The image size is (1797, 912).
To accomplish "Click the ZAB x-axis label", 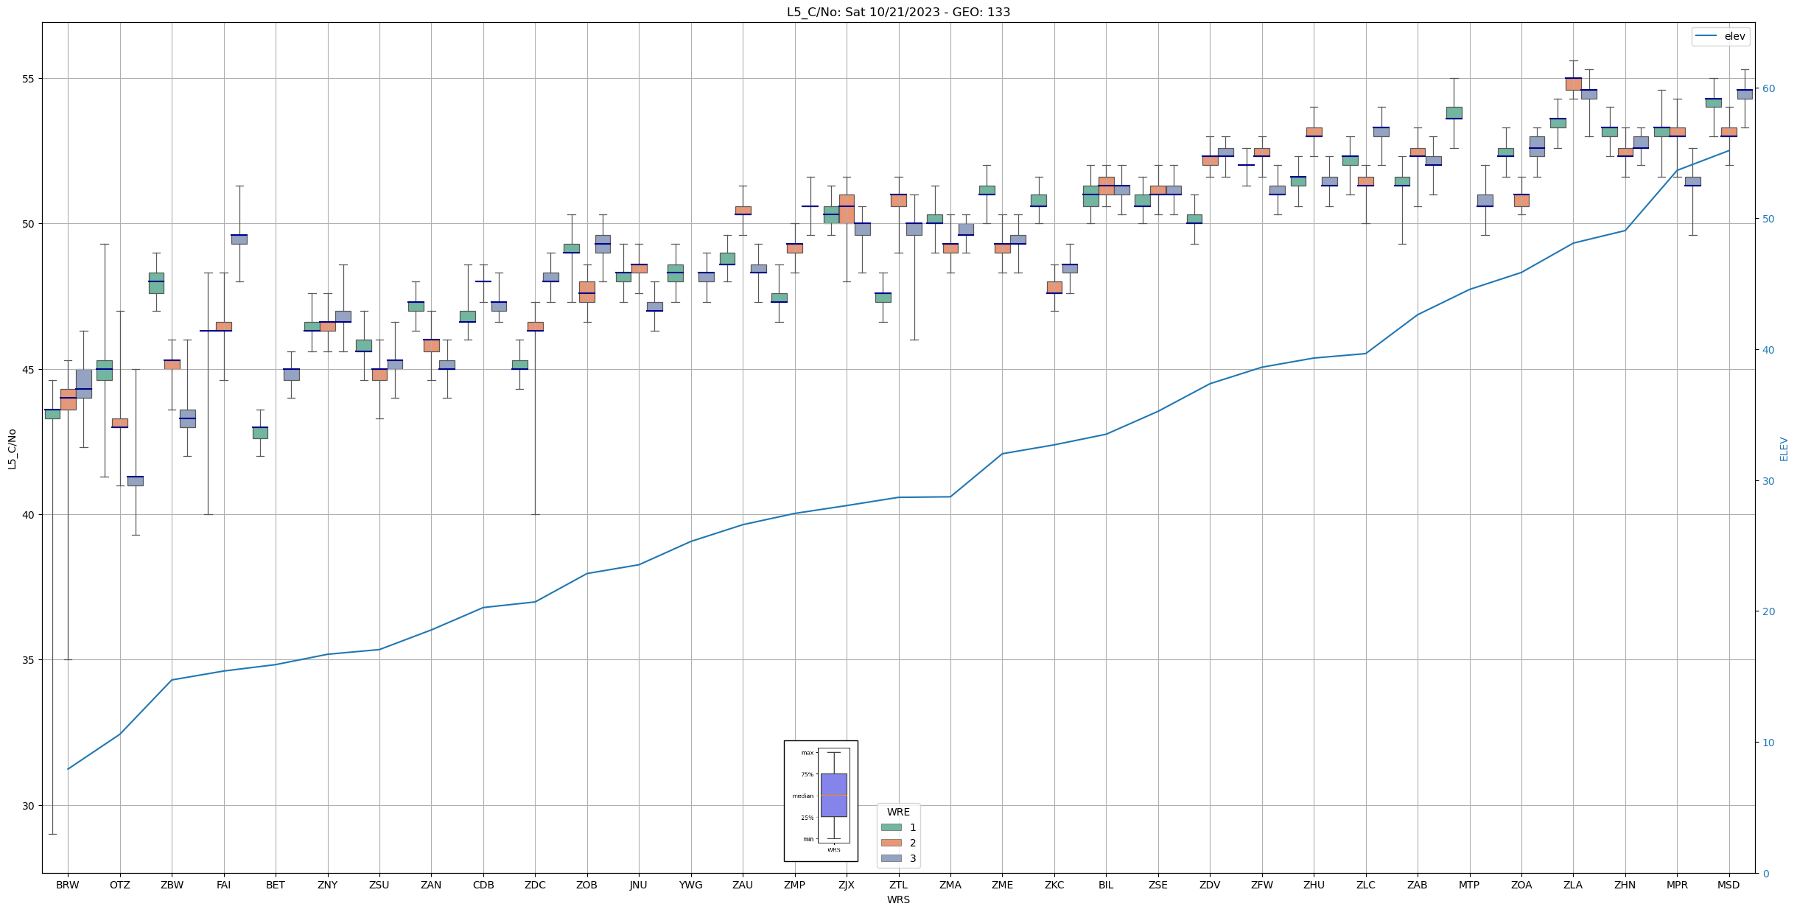I will point(1418,885).
